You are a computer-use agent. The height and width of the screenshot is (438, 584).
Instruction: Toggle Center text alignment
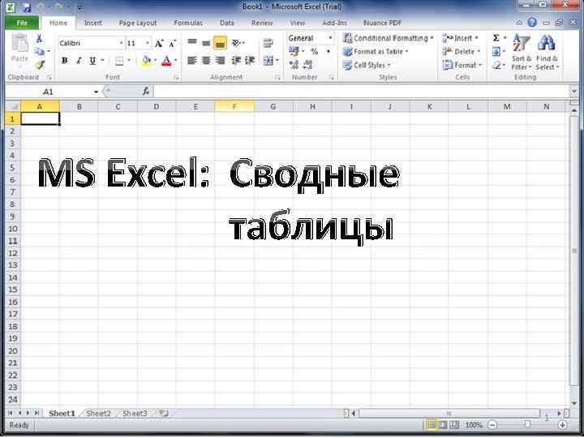206,60
